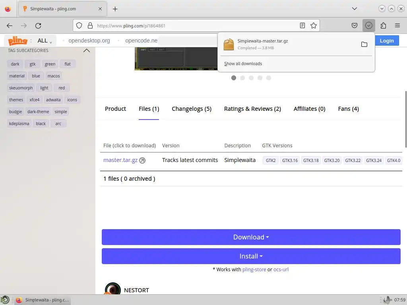
Task: Click the product screenshot preview
Action: [x=176, y=59]
